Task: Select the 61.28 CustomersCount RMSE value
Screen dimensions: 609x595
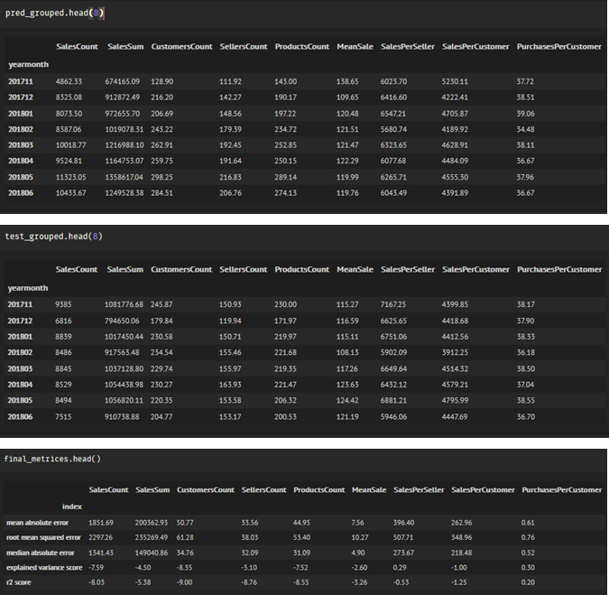Action: (185, 537)
